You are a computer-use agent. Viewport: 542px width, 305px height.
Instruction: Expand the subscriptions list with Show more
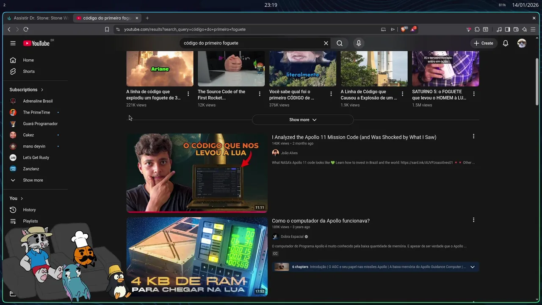coord(33,180)
